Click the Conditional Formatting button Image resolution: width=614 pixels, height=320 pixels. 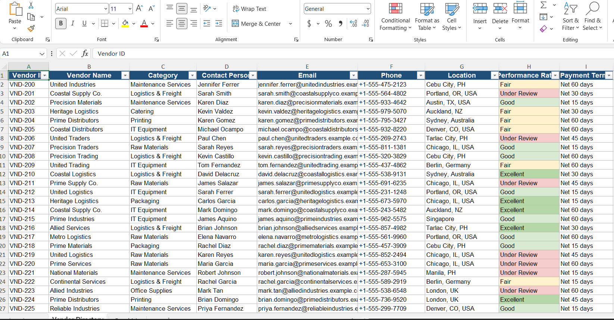396,17
